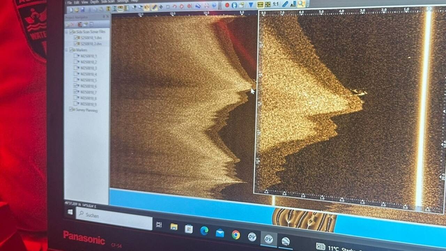Click the blue pencil measure tool icon
The height and width of the screenshot is (251, 446).
click(x=285, y=4)
